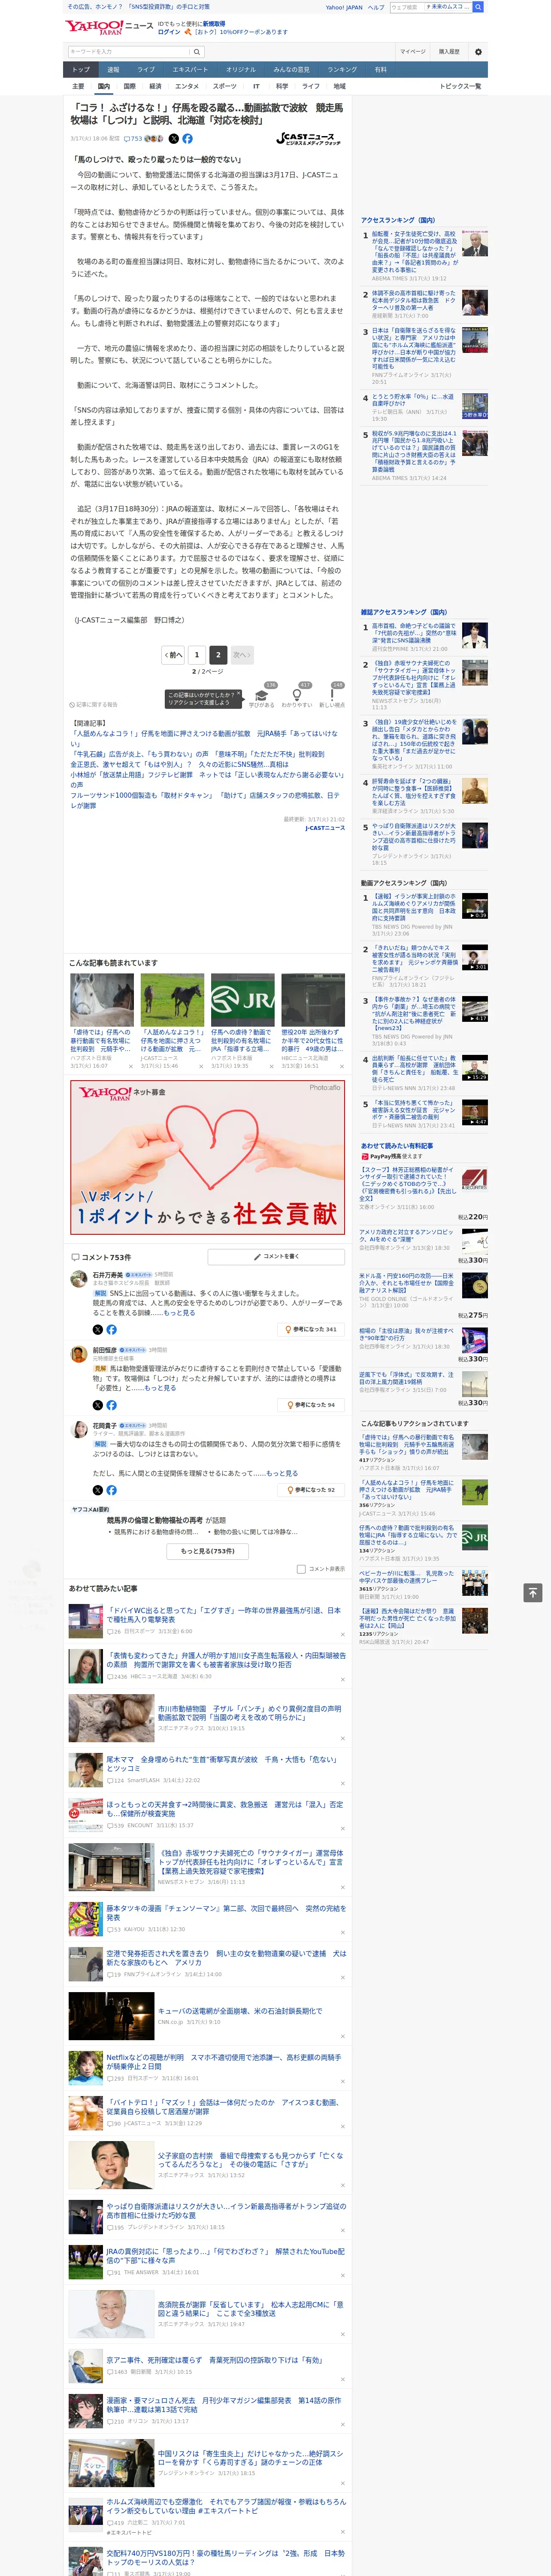Share 前田恒彦's comment on Facebook
Image resolution: width=551 pixels, height=2576 pixels.
[111, 1405]
